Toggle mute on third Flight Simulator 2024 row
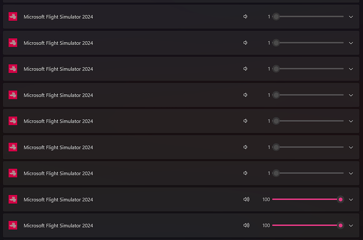 click(245, 68)
